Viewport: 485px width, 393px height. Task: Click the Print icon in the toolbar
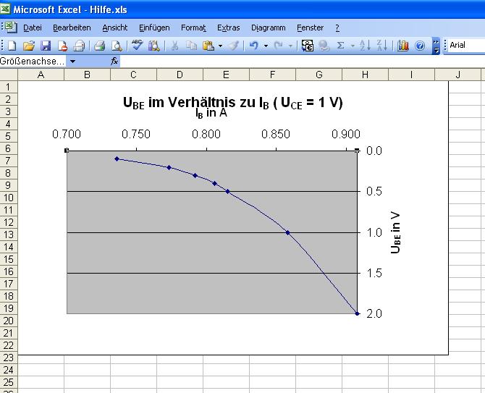pos(100,46)
